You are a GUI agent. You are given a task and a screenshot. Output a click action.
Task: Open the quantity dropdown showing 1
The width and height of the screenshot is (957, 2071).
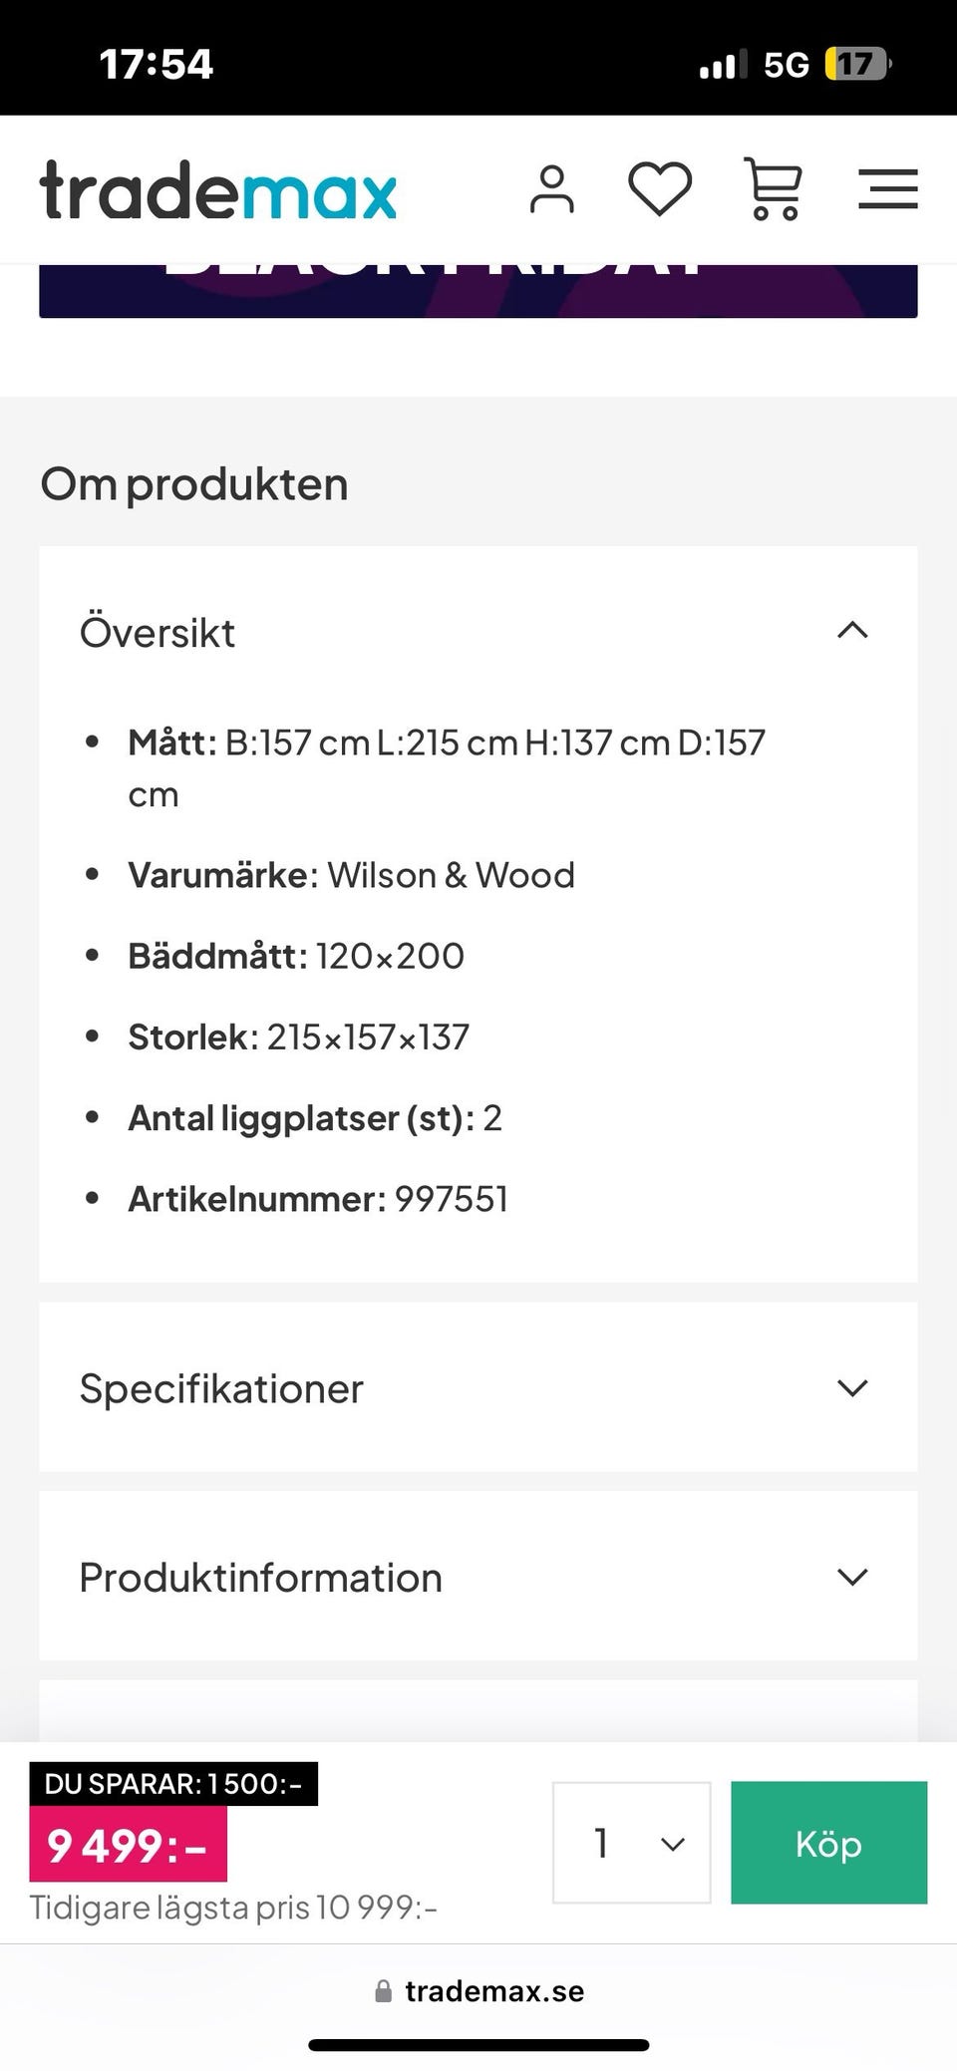click(x=631, y=1843)
